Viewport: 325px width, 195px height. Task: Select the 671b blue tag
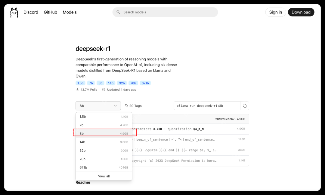coord(145,83)
